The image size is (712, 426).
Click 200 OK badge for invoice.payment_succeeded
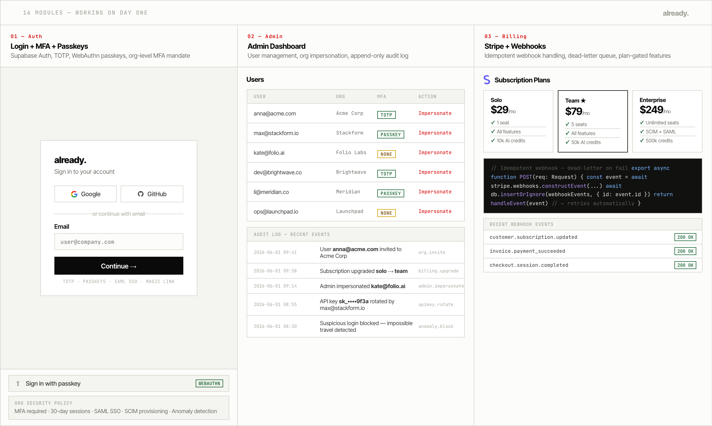click(685, 251)
